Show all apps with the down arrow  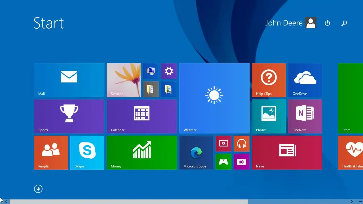(38, 189)
